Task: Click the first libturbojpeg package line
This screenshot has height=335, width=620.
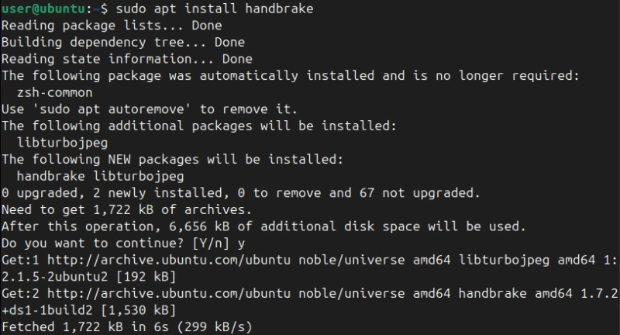Action: (62, 143)
